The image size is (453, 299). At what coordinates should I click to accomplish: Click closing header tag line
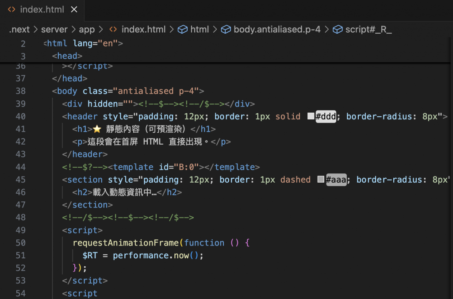85,154
